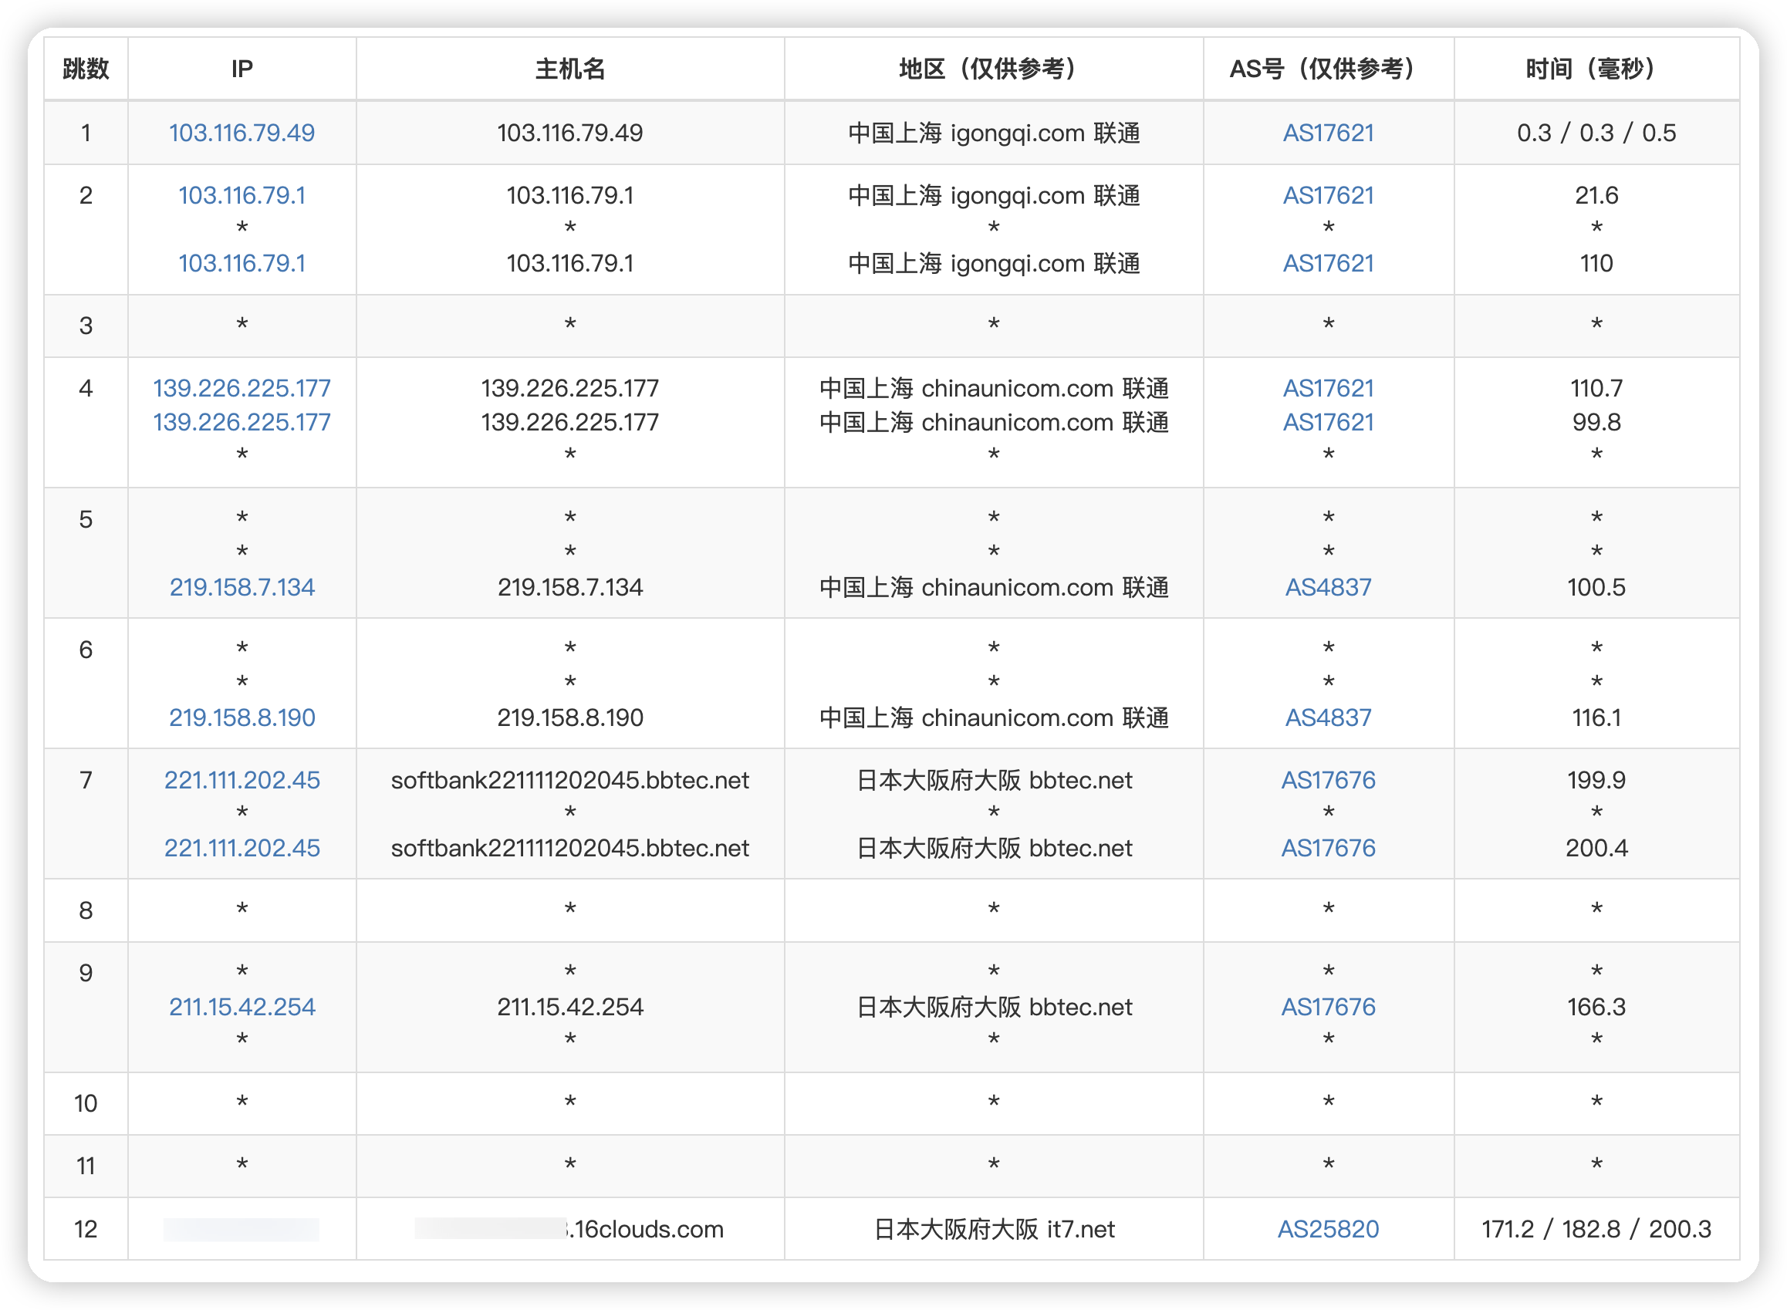Select the IP column header

tap(242, 69)
